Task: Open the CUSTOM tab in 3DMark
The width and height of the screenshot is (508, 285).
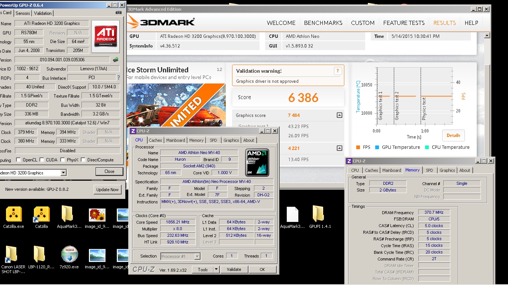Action: click(363, 23)
